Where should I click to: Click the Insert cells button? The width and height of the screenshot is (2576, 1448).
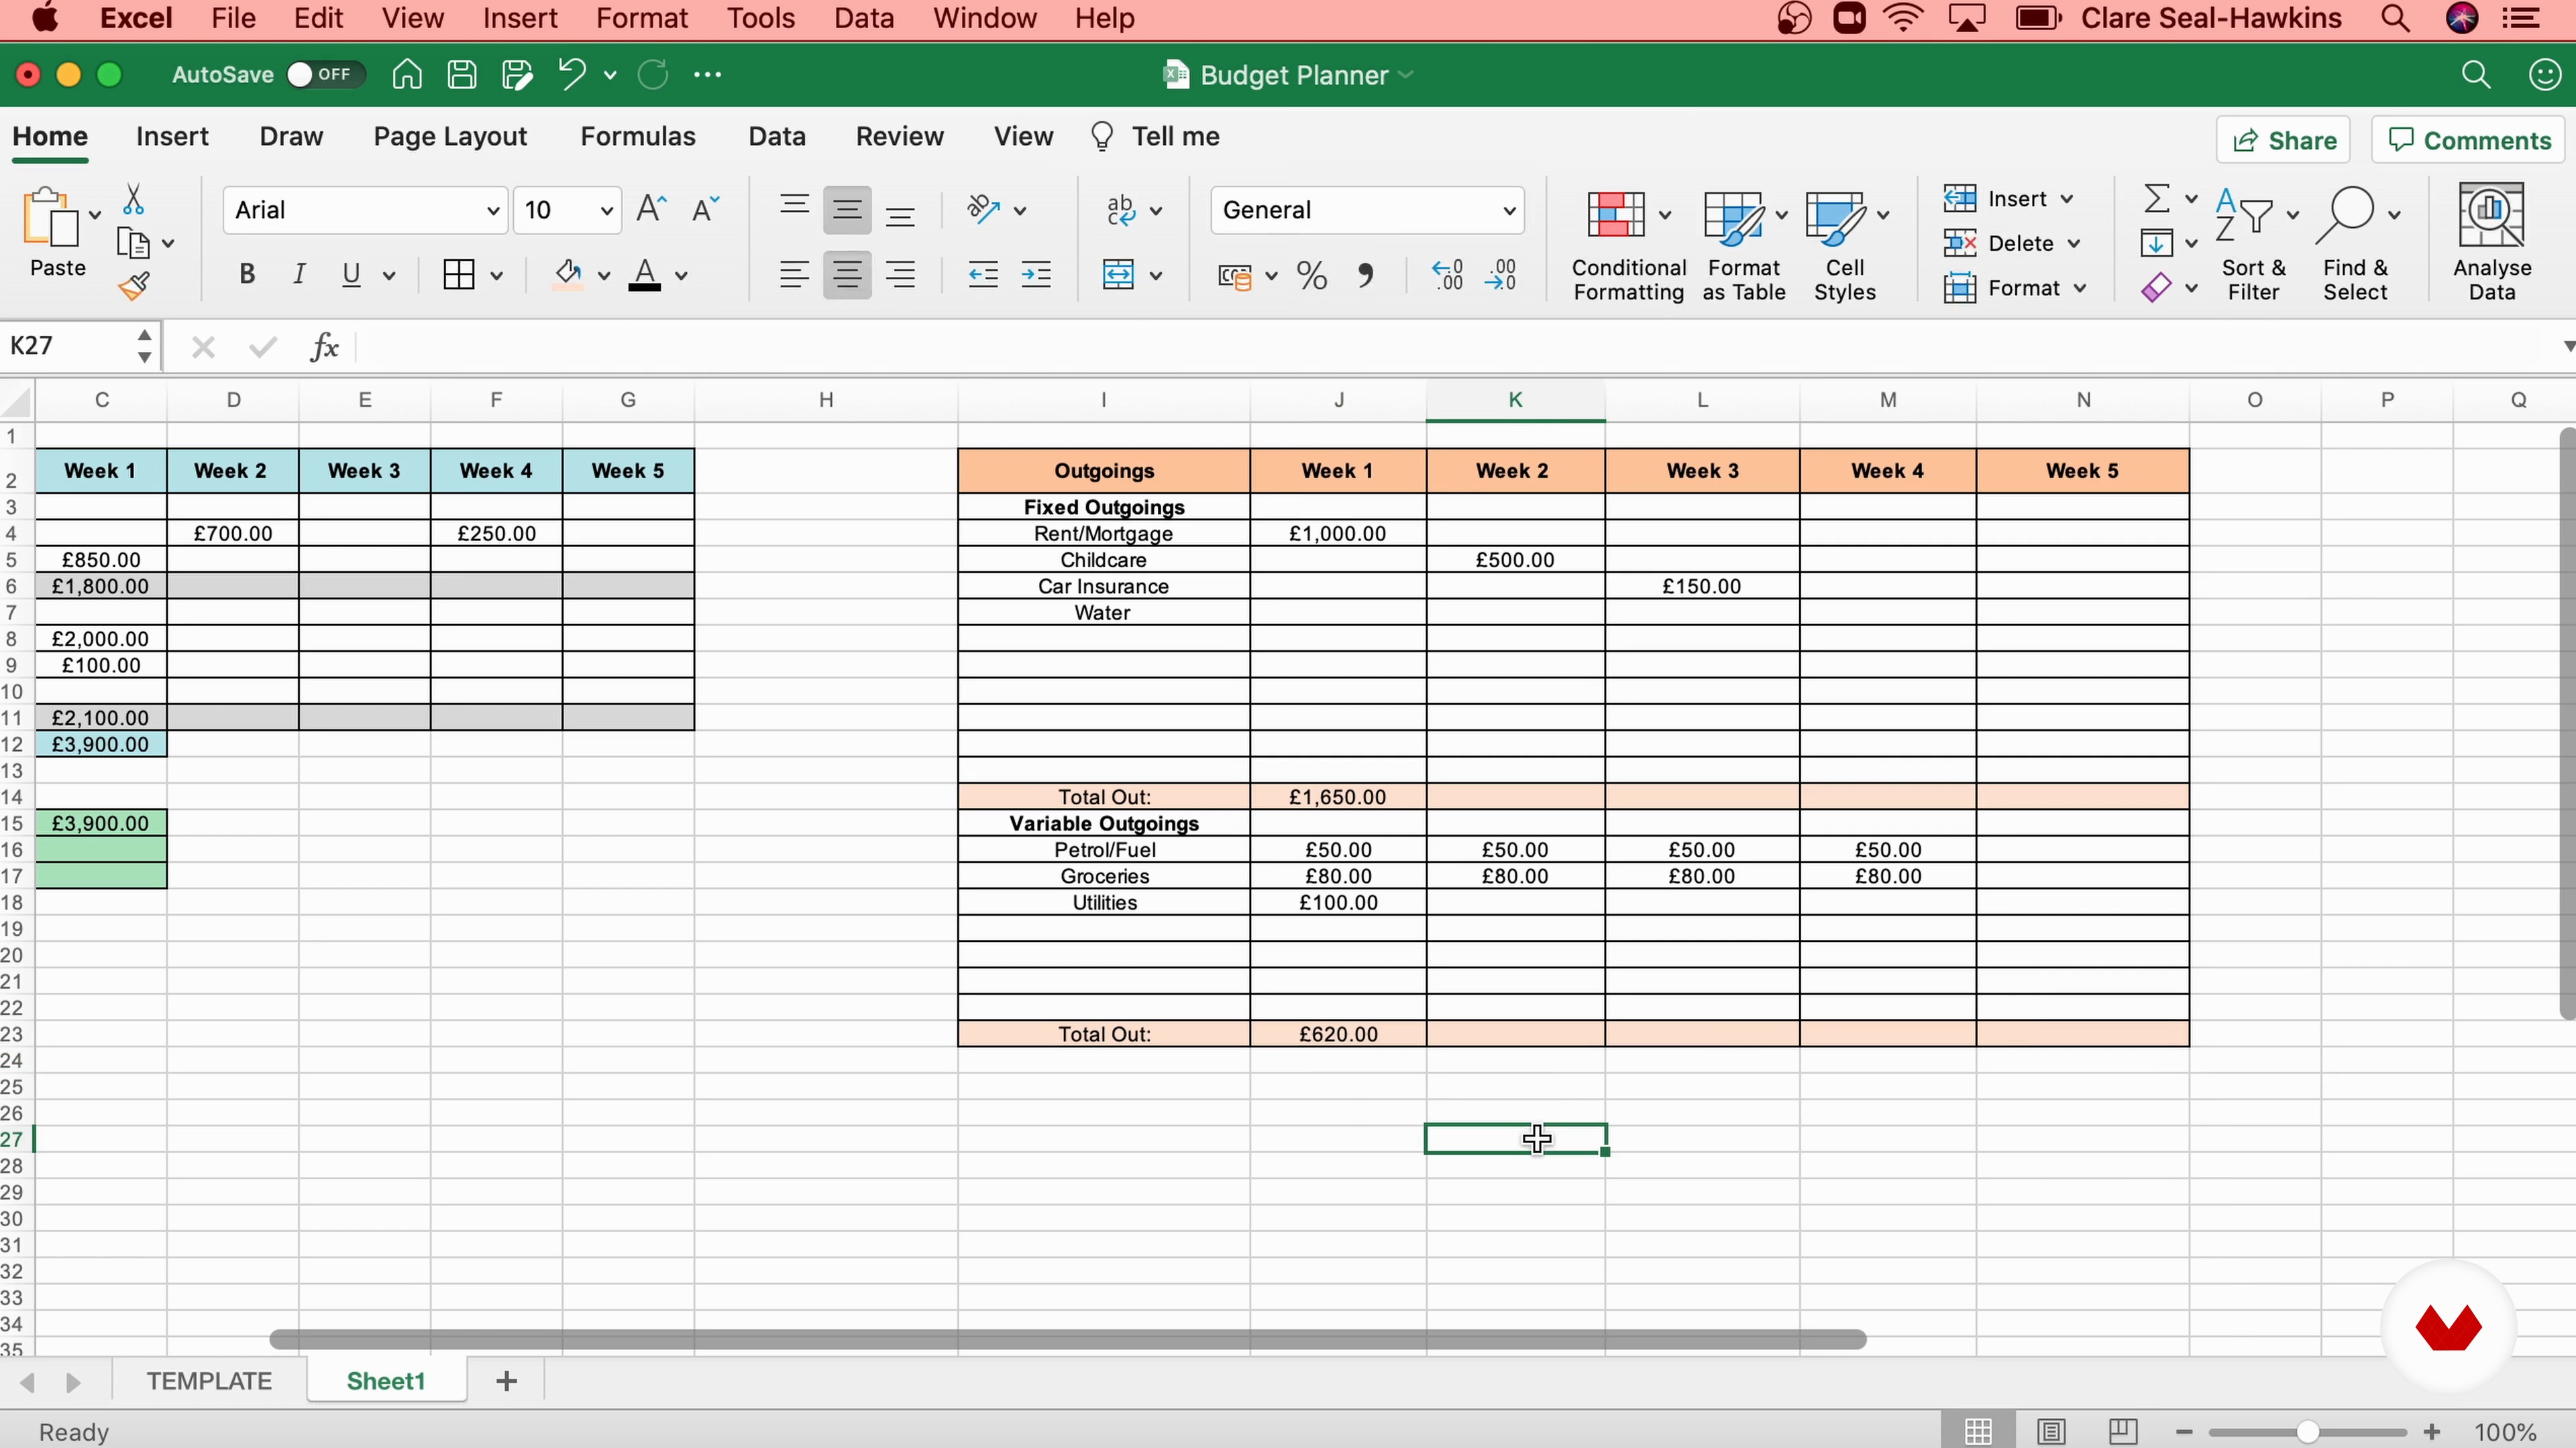point(2008,199)
